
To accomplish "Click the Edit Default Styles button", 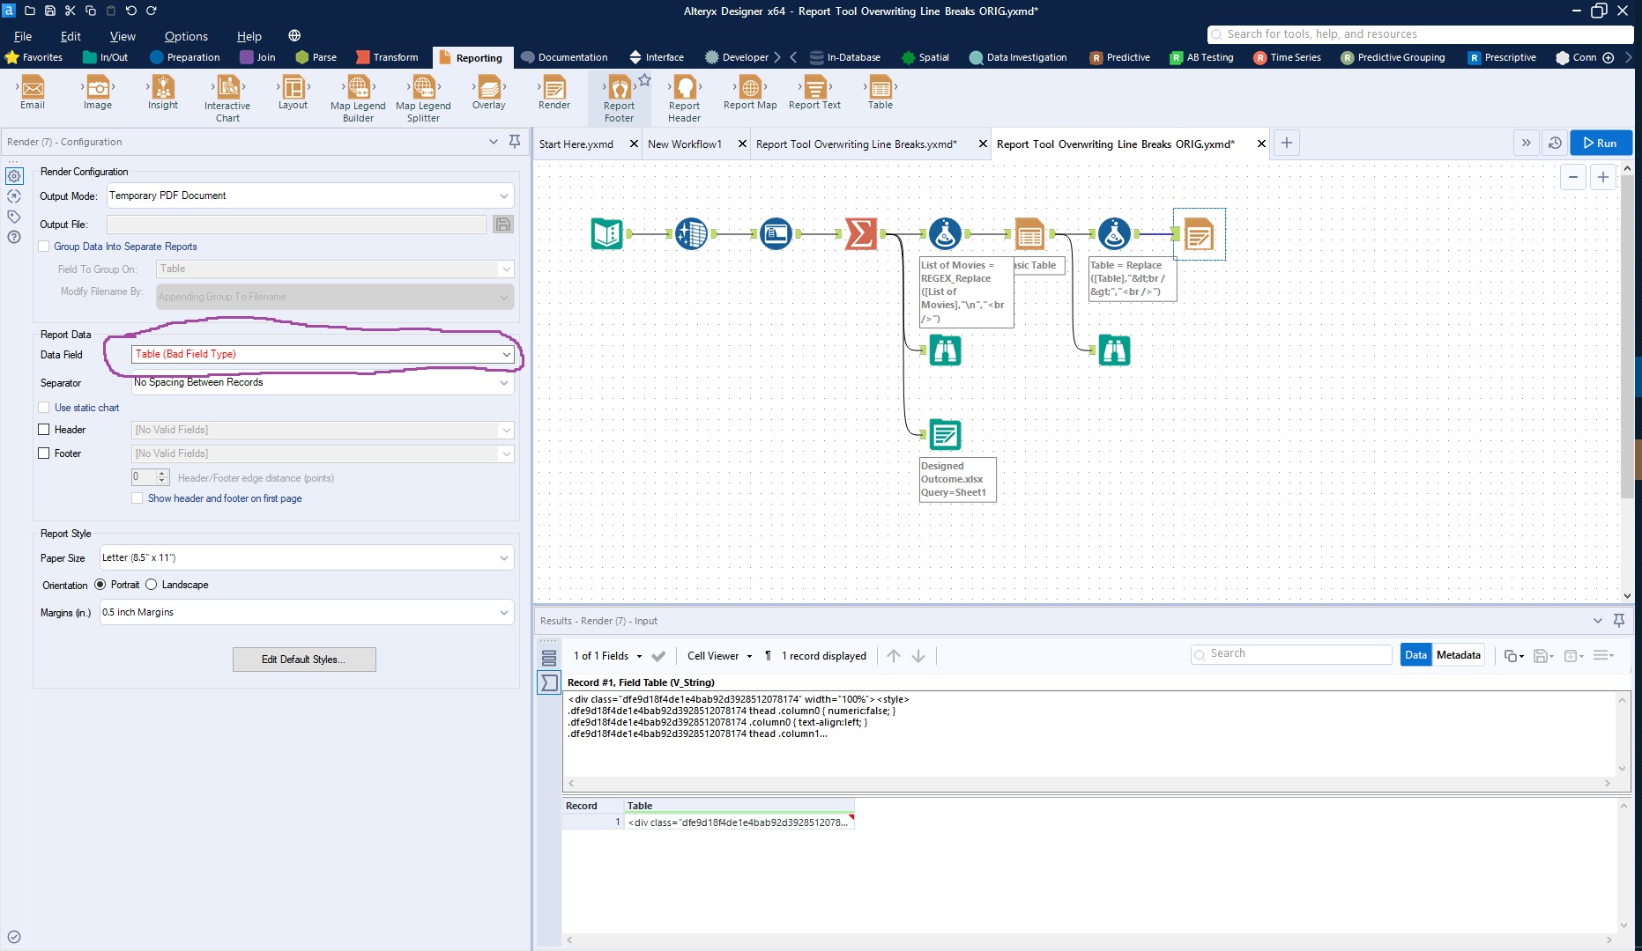I will 304,659.
